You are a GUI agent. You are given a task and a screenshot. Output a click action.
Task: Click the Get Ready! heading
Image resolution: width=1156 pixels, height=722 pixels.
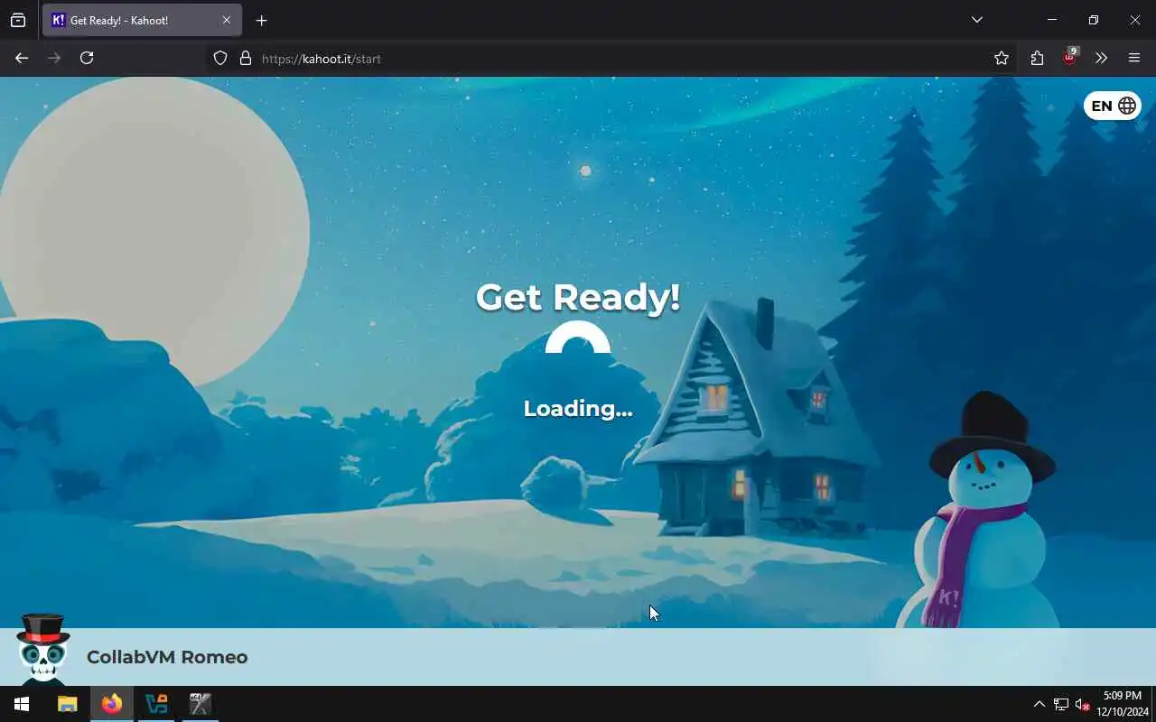[x=578, y=297]
